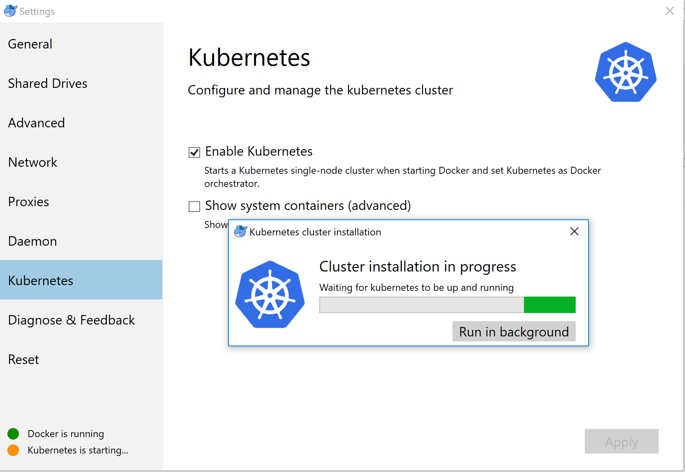The width and height of the screenshot is (685, 472).
Task: Click 'Configure and manage the kubernetes cluster' subtitle
Action: coord(320,90)
